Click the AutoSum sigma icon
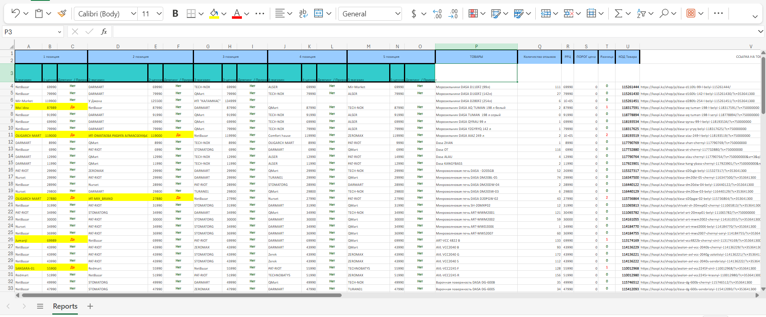Image resolution: width=766 pixels, height=317 pixels. 618,14
